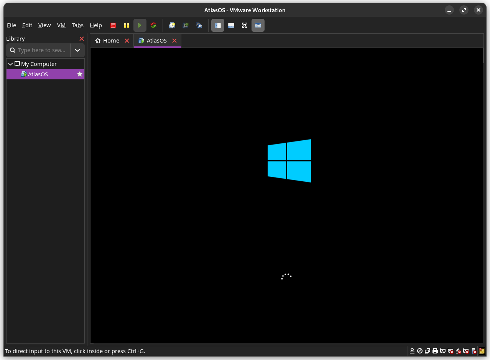This screenshot has height=360, width=490.
Task: Click the printer status icon
Action: pyautogui.click(x=435, y=351)
